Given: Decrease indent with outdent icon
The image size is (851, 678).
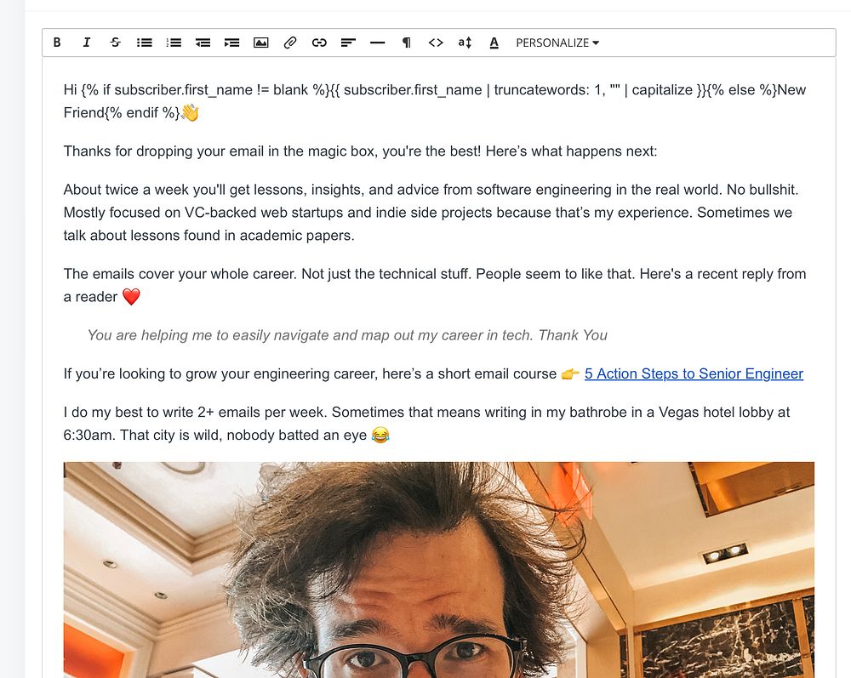Looking at the screenshot, I should click(x=203, y=43).
